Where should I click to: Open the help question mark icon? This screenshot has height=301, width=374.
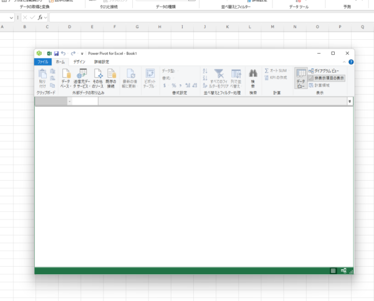click(x=351, y=62)
